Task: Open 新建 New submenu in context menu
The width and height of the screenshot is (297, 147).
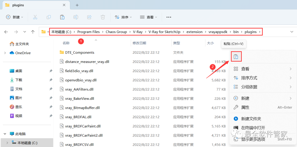Action: click(x=263, y=98)
